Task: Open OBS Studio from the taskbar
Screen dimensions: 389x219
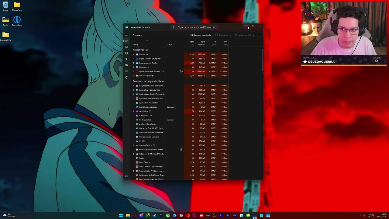Action: click(x=215, y=215)
